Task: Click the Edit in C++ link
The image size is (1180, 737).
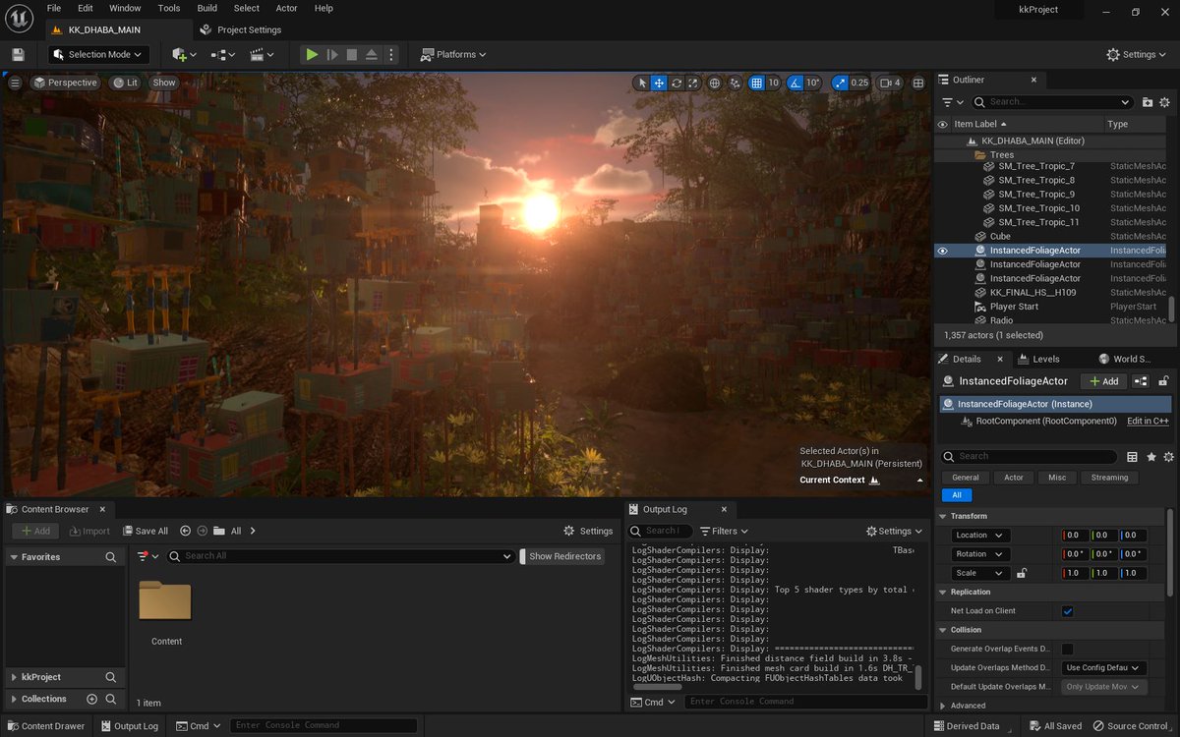Action: tap(1148, 421)
